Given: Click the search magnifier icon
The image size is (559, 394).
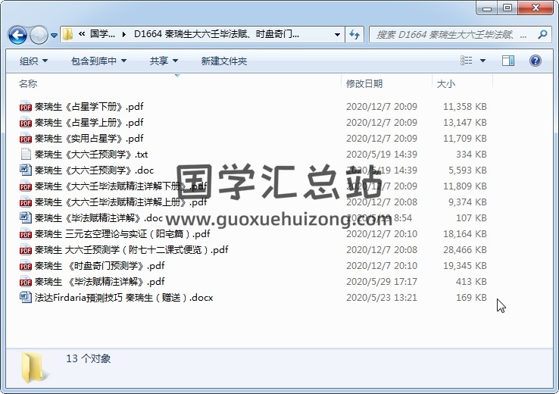Looking at the screenshot, I should click(x=542, y=35).
